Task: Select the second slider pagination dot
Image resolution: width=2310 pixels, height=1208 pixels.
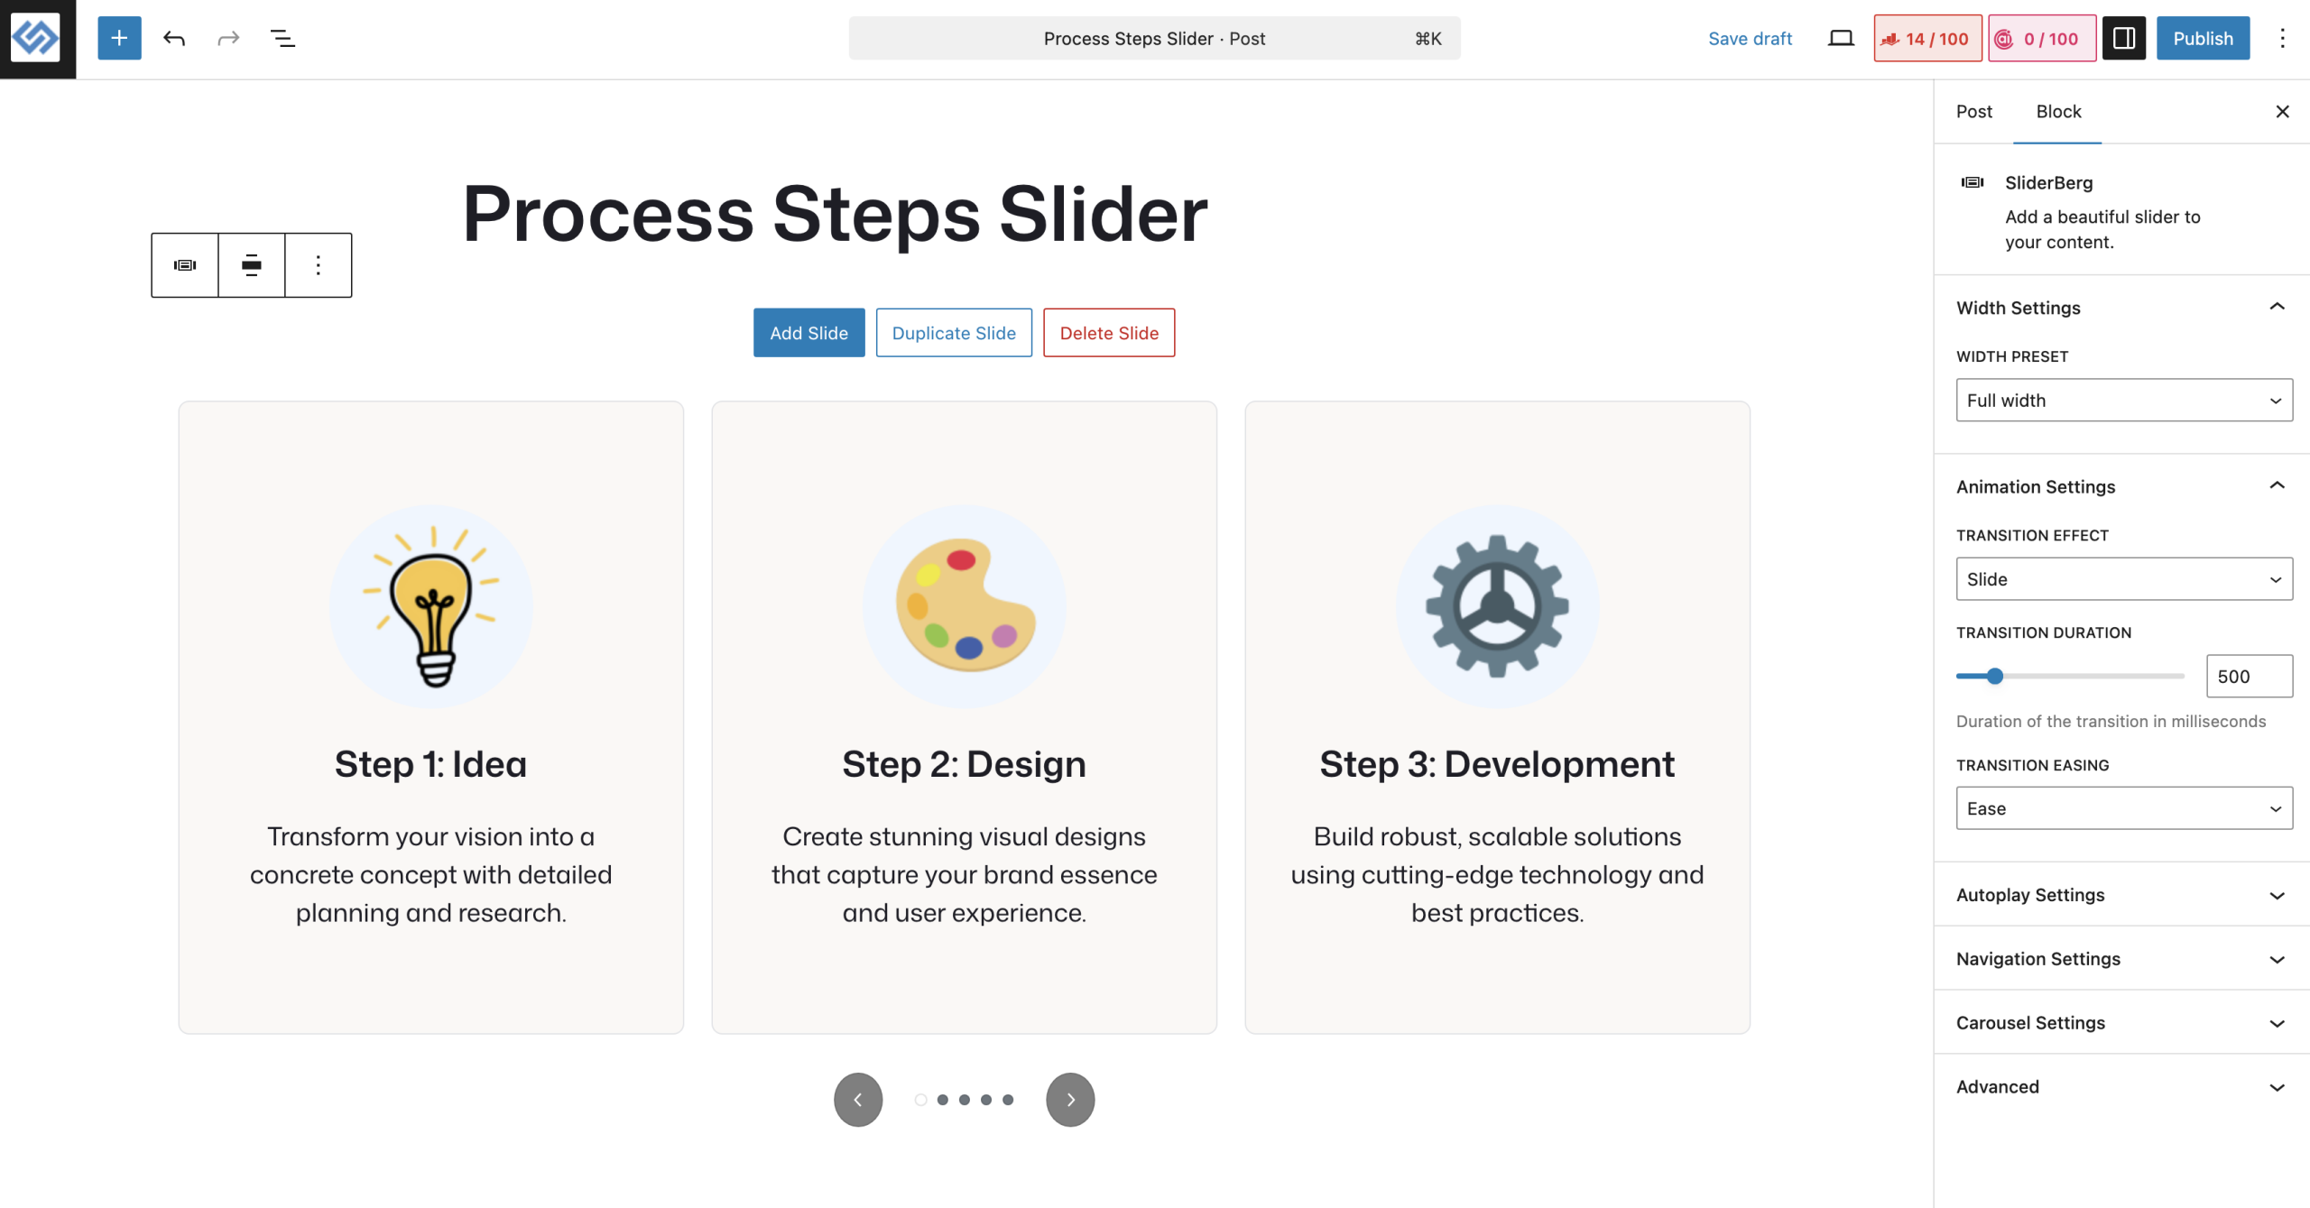Action: point(942,1099)
